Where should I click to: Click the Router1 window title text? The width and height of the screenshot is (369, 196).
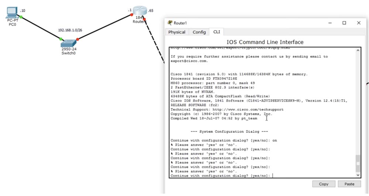[180, 23]
